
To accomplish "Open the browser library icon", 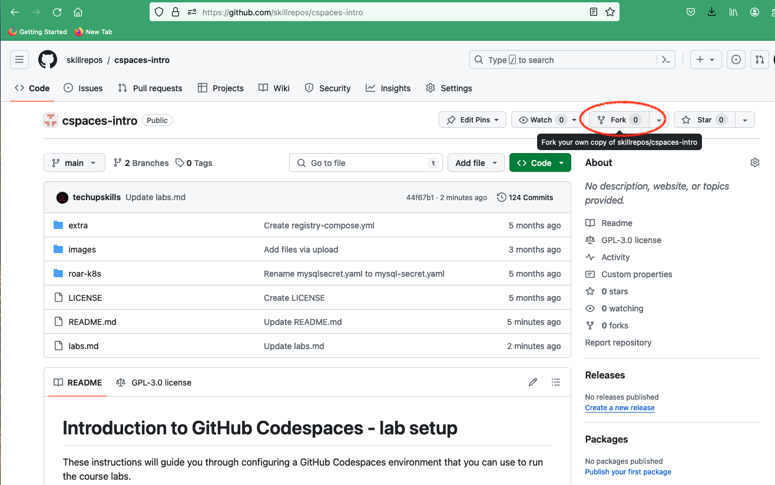I will click(734, 12).
